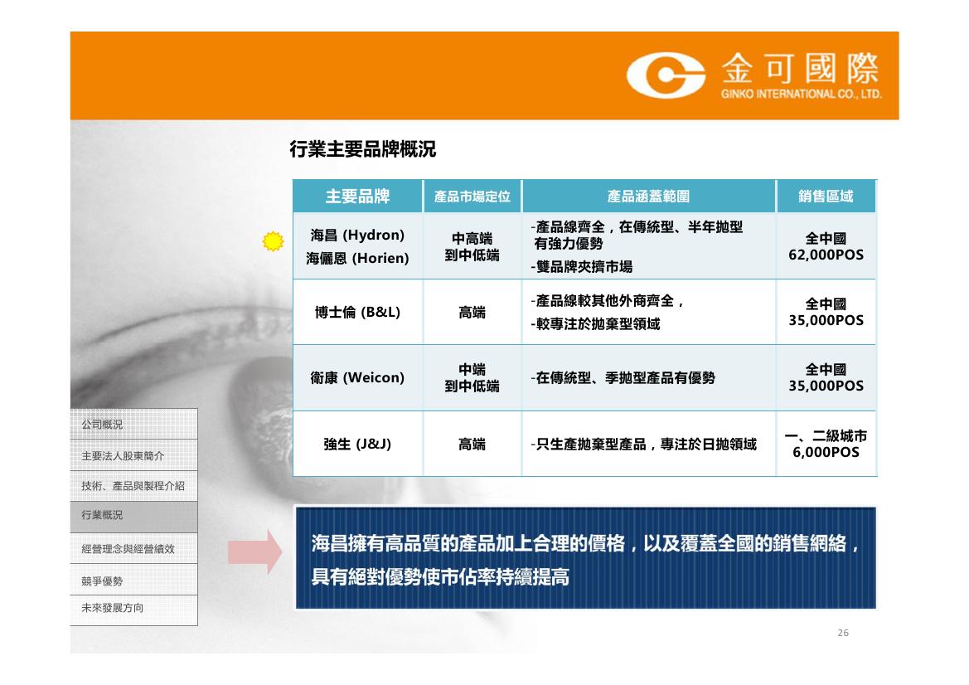This screenshot has width=969, height=685.
Task: Click the 主要品牌 column header
Action: pos(357,197)
